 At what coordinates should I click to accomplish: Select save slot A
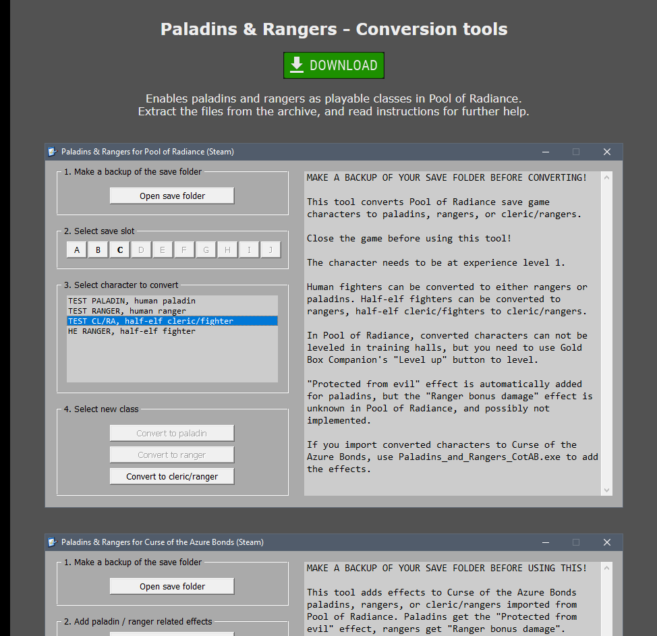77,250
